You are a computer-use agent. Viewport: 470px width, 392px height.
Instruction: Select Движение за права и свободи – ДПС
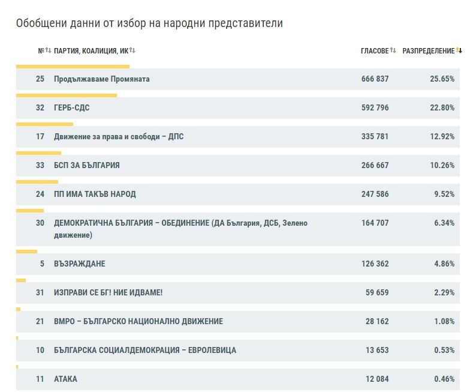119,137
